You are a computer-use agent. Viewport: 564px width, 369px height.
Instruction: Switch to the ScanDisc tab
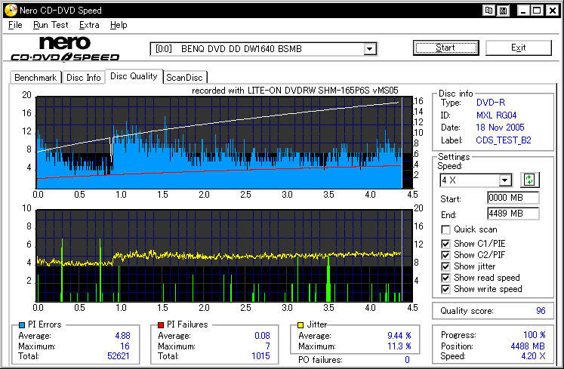[x=185, y=77]
